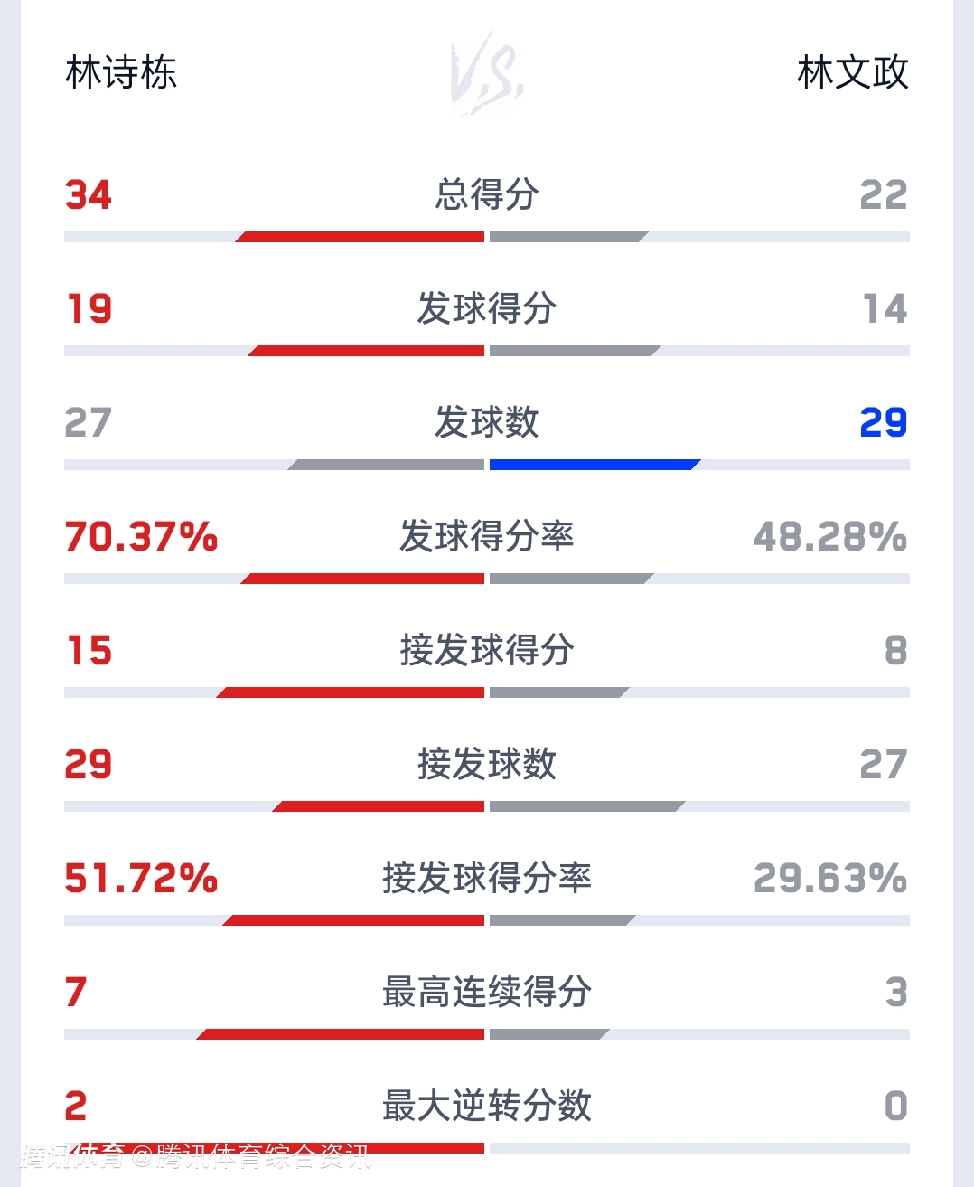Click the red bar under 总得分
The height and width of the screenshot is (1187, 974).
point(361,237)
